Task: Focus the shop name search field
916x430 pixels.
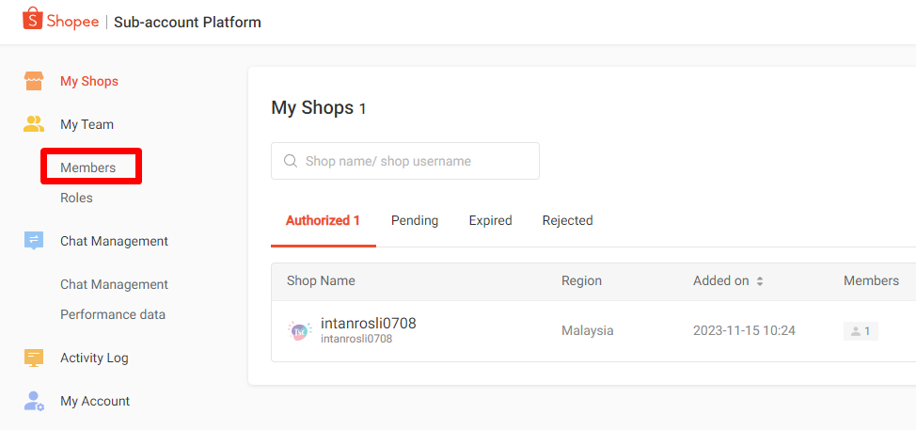Action: click(x=405, y=161)
